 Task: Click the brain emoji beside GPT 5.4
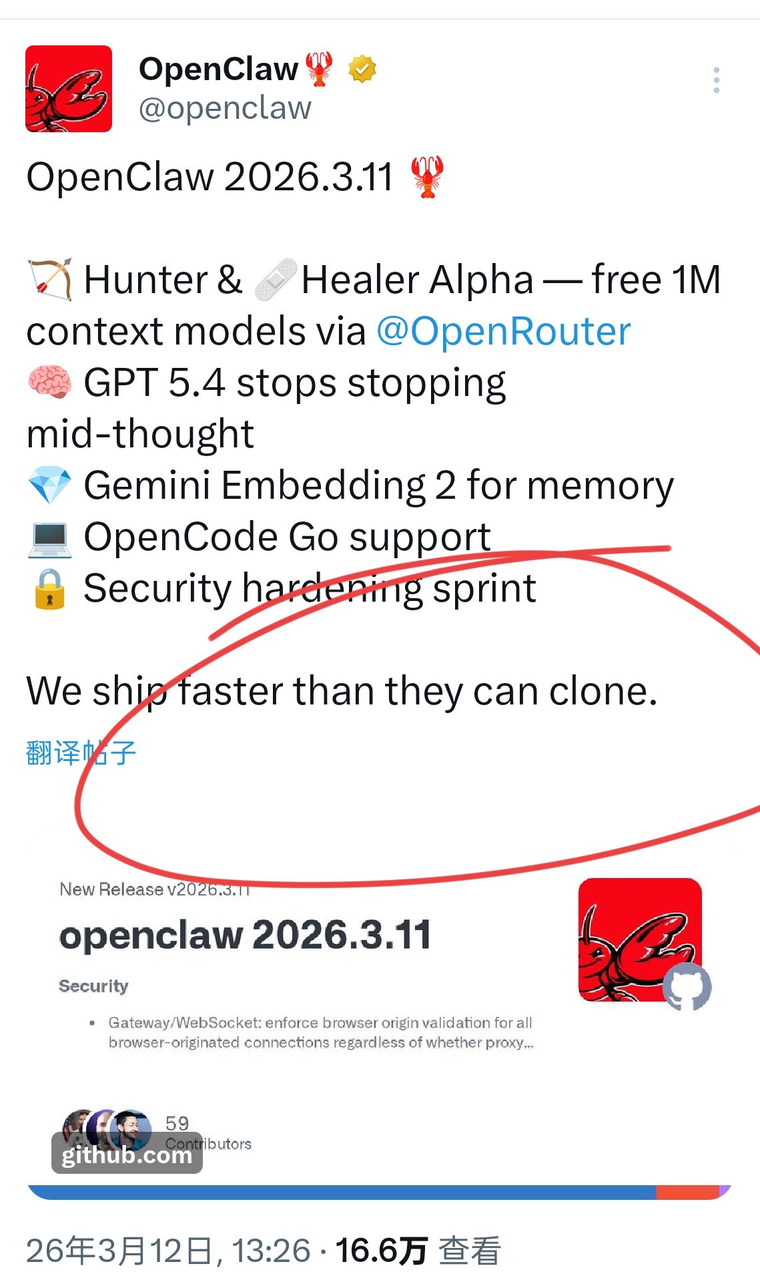[x=49, y=383]
